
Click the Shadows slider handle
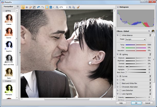tap(129, 67)
